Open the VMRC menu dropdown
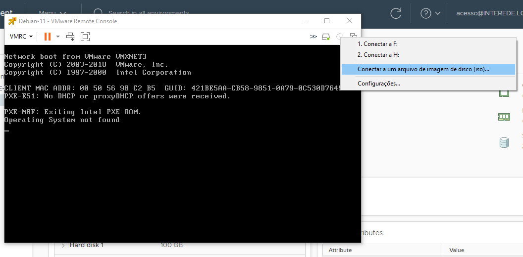The width and height of the screenshot is (523, 257). 21,37
